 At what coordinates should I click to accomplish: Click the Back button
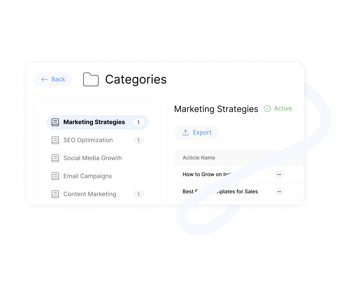pyautogui.click(x=53, y=79)
